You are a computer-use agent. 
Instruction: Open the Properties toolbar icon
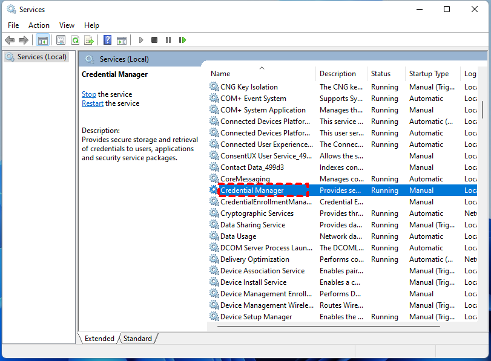[x=61, y=40]
